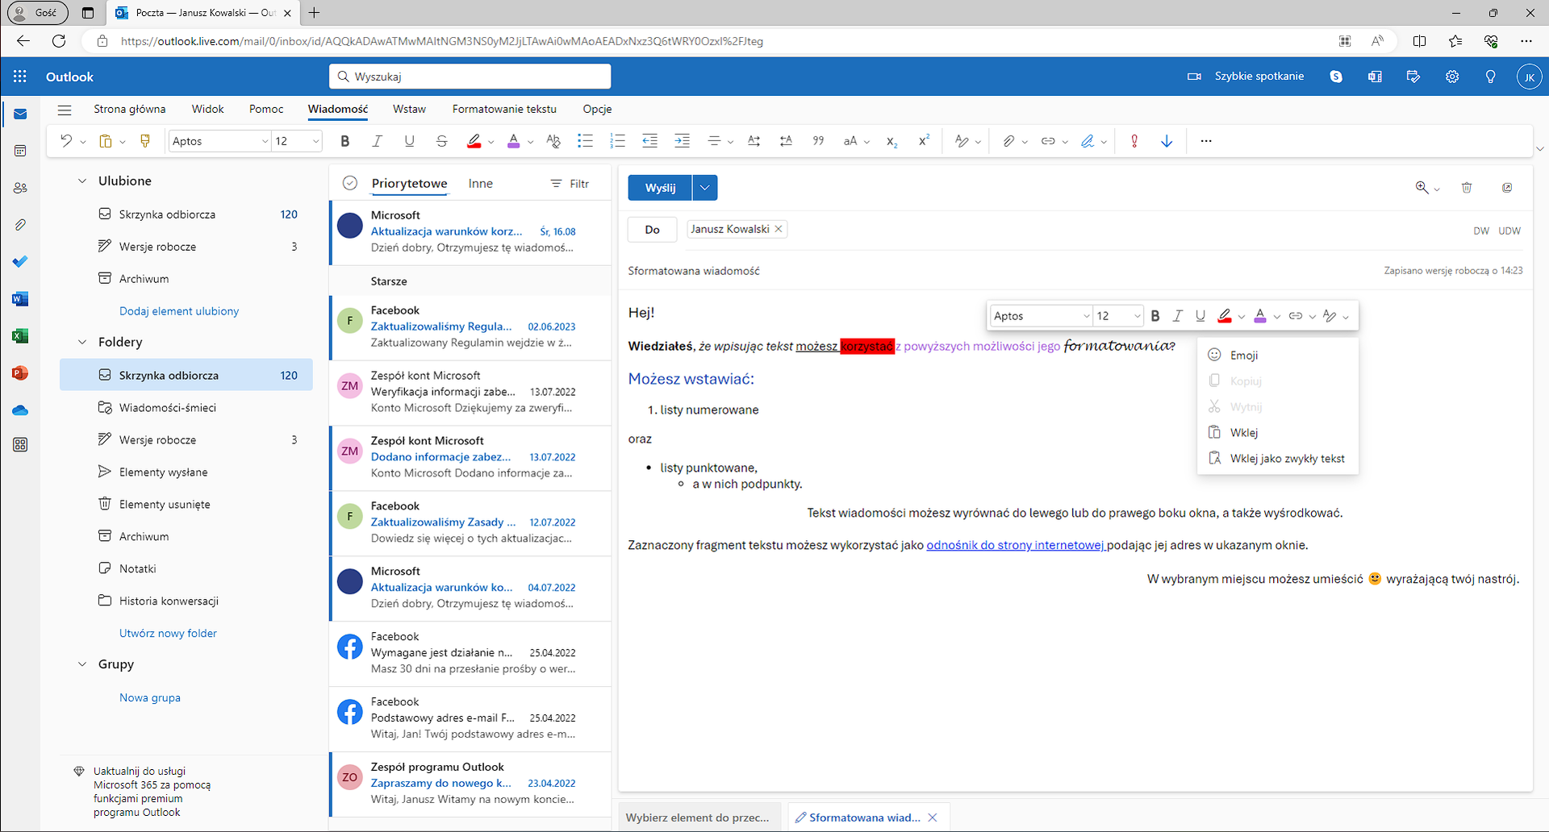Switch to the Wstaw ribbon tab

click(x=409, y=109)
